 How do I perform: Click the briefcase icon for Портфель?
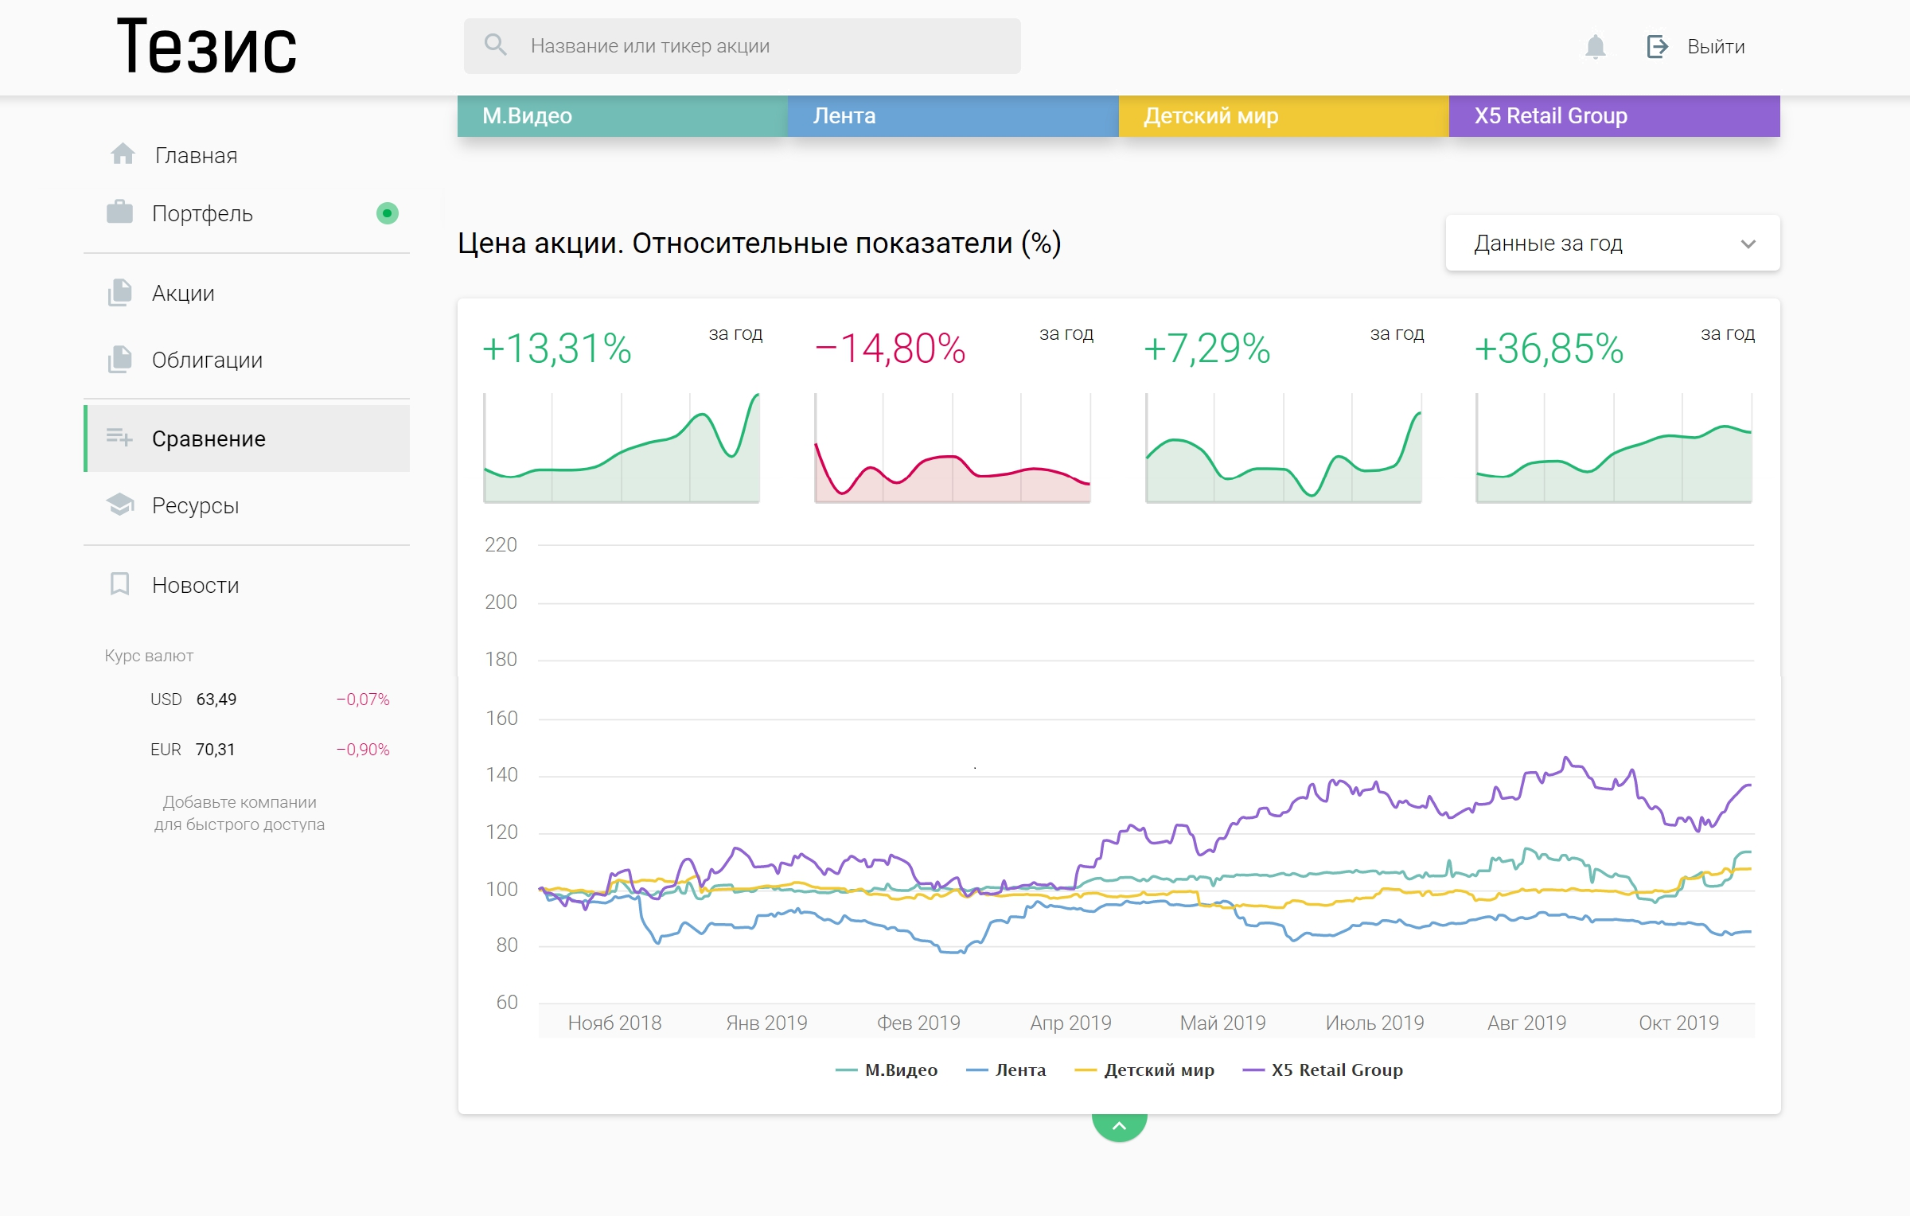pyautogui.click(x=119, y=212)
